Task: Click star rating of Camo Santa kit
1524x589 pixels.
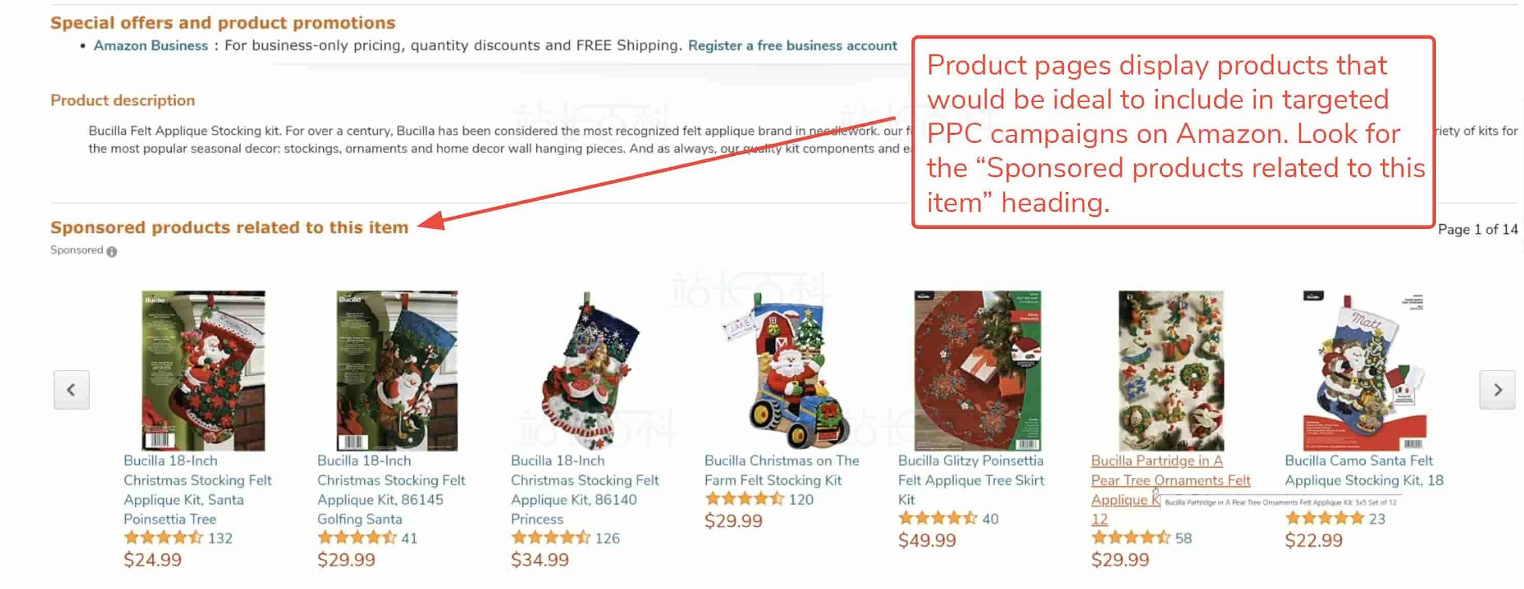Action: [1325, 519]
